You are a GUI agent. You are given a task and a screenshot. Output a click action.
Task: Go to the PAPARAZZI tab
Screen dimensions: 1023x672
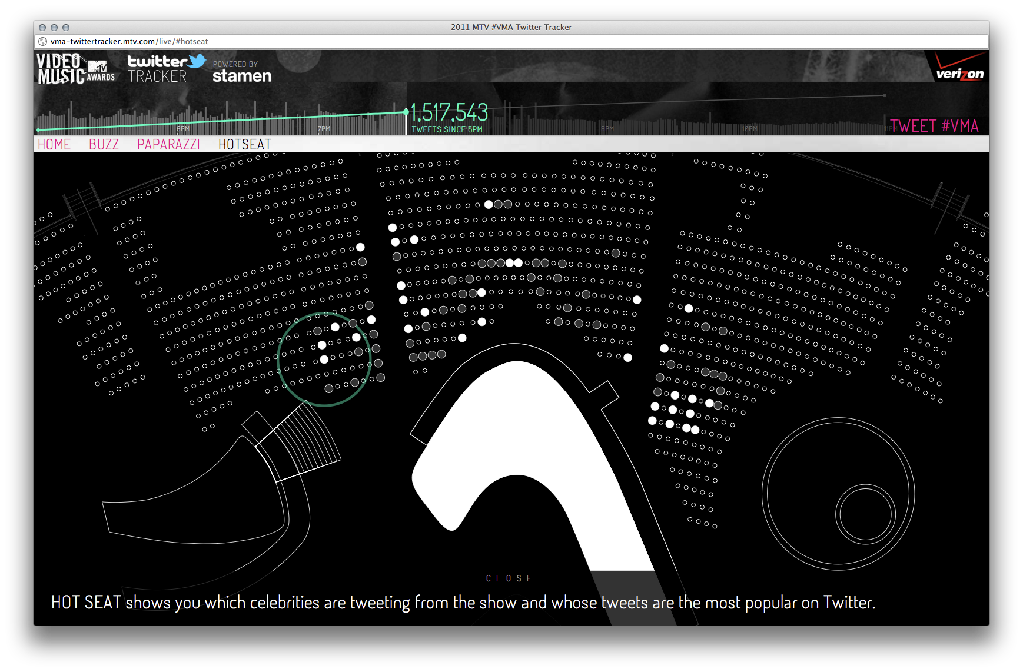coord(168,145)
